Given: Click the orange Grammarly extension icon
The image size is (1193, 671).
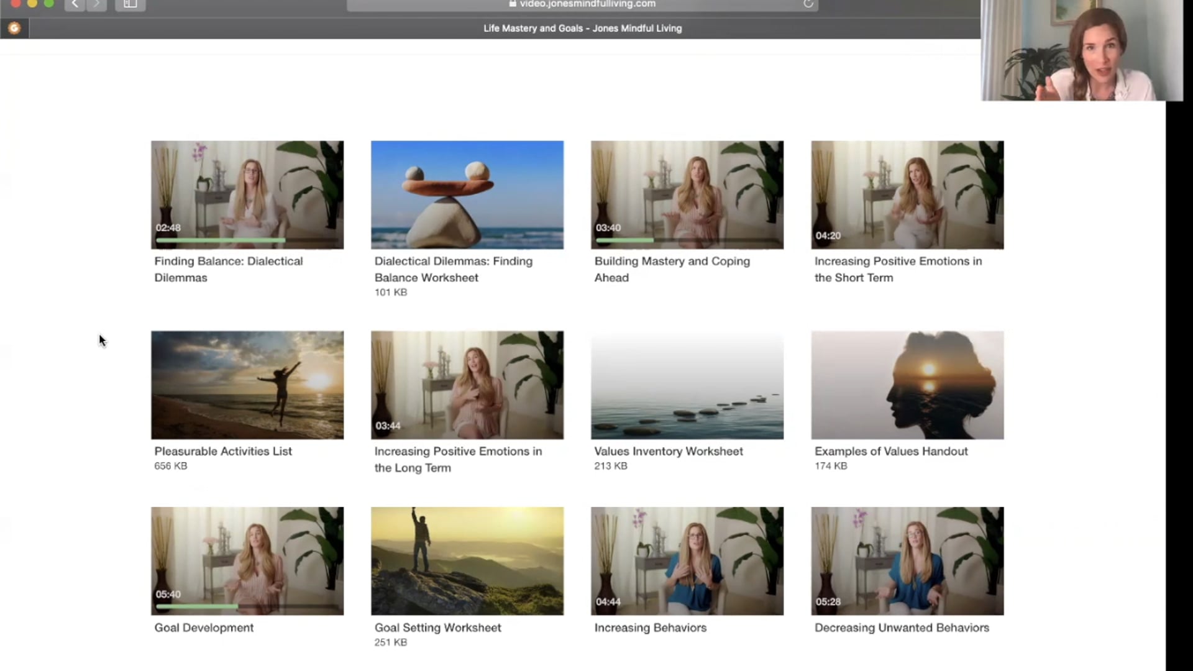Looking at the screenshot, I should [14, 28].
